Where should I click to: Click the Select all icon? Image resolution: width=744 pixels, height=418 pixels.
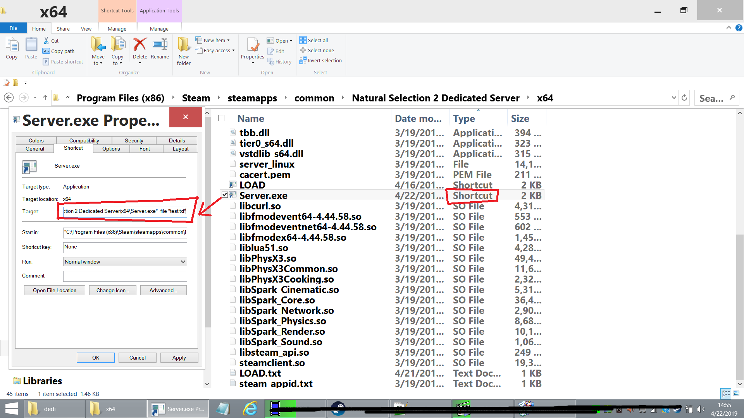[303, 40]
